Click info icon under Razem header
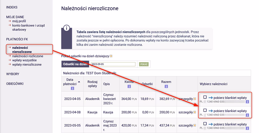The width and height of the screenshot is (259, 133). pyautogui.click(x=166, y=86)
